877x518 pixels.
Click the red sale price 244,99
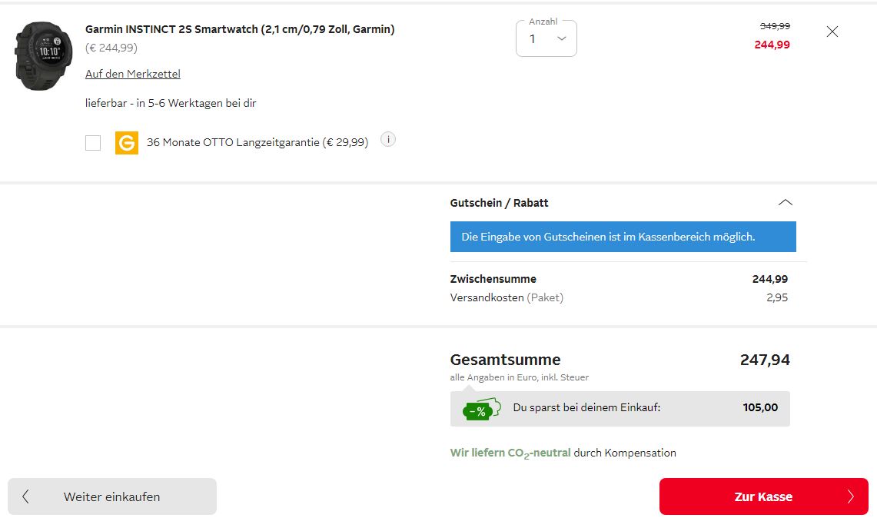pyautogui.click(x=772, y=45)
